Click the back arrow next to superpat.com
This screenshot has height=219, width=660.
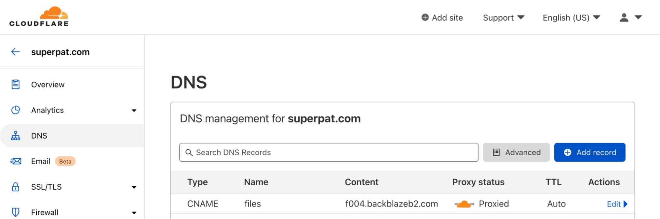[x=15, y=52]
